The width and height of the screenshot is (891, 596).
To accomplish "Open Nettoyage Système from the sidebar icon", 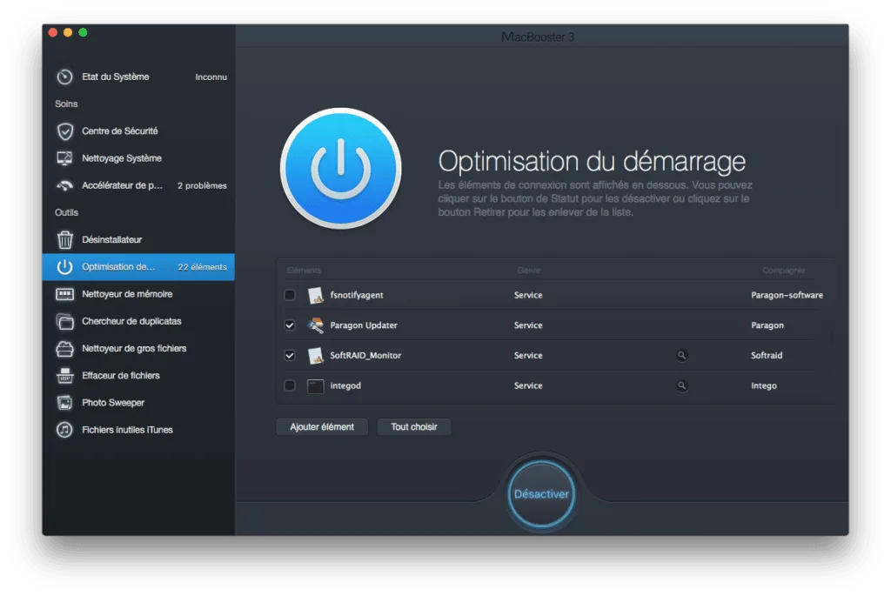I will 64,157.
